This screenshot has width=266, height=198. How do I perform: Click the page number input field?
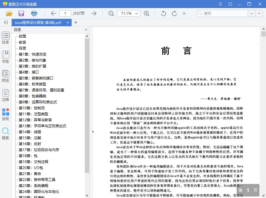[65, 13]
